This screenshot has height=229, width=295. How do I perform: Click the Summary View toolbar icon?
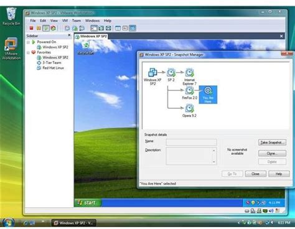pos(118,28)
